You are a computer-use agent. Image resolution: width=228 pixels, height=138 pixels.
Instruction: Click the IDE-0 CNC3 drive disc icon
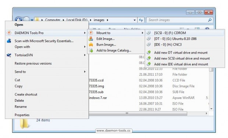149,44
